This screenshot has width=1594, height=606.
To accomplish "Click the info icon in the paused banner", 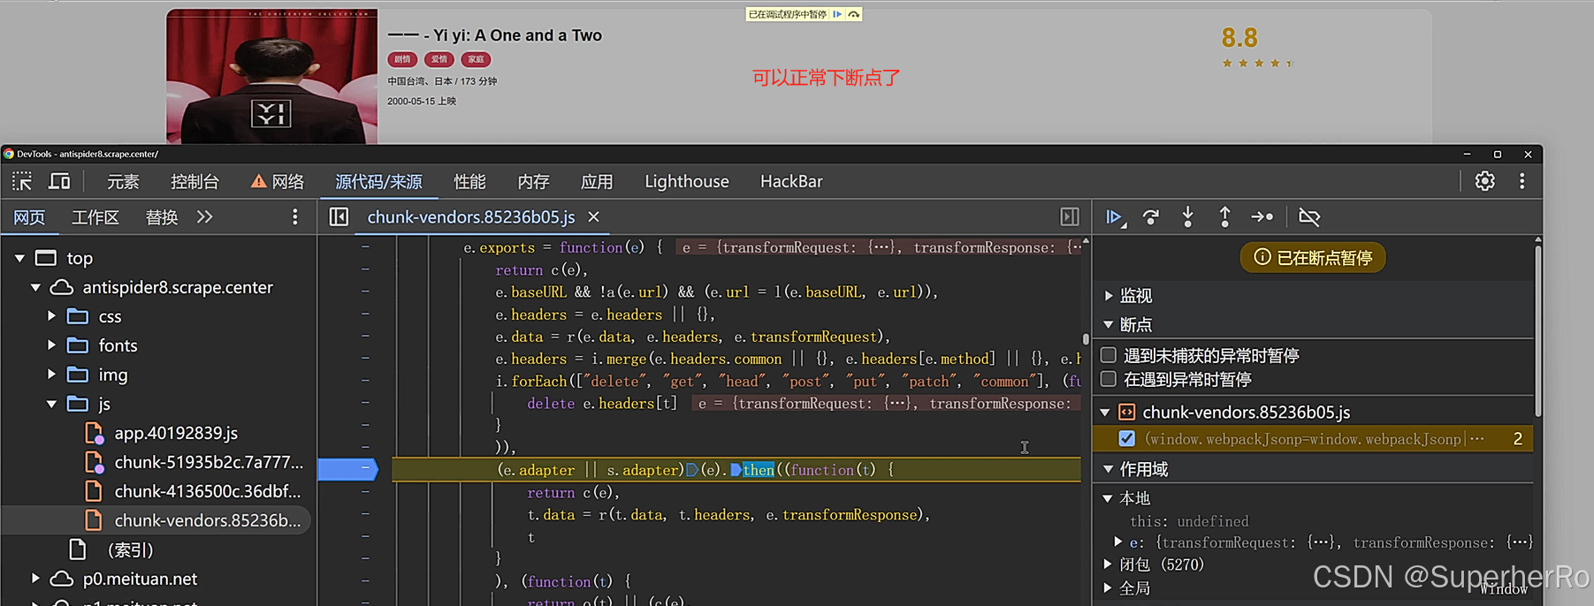I will pos(1262,257).
